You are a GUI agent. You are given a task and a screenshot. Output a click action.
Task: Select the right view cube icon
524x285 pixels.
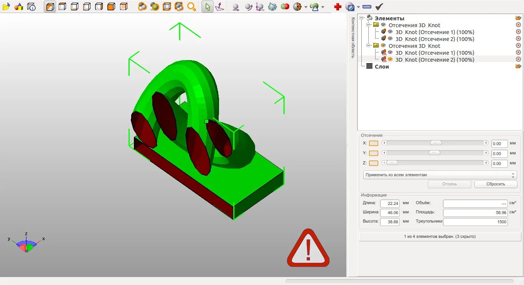pos(99,7)
